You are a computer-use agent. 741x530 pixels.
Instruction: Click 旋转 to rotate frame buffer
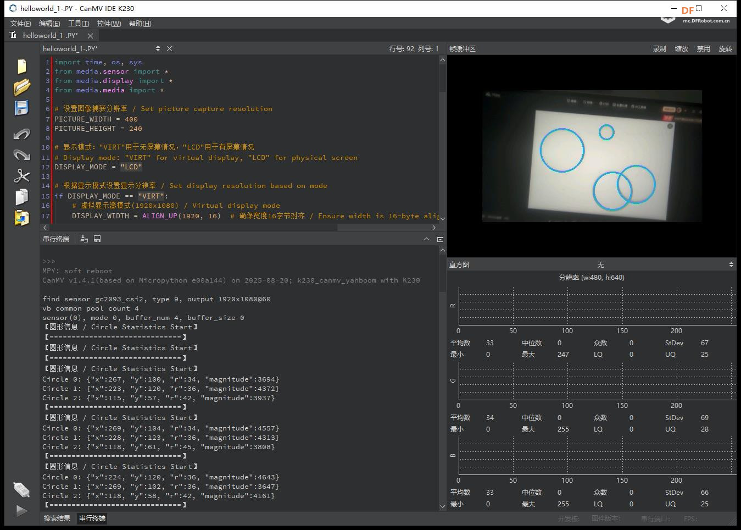[x=725, y=49]
